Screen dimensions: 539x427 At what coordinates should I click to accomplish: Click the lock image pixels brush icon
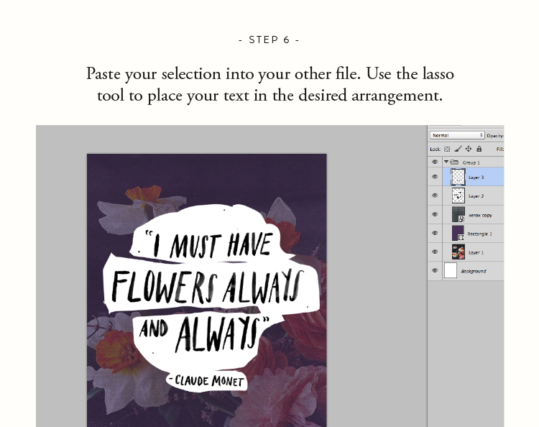[x=458, y=149]
